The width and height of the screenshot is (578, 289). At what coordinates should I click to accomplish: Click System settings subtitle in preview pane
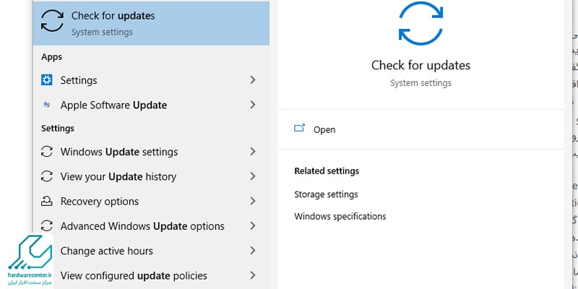point(420,83)
